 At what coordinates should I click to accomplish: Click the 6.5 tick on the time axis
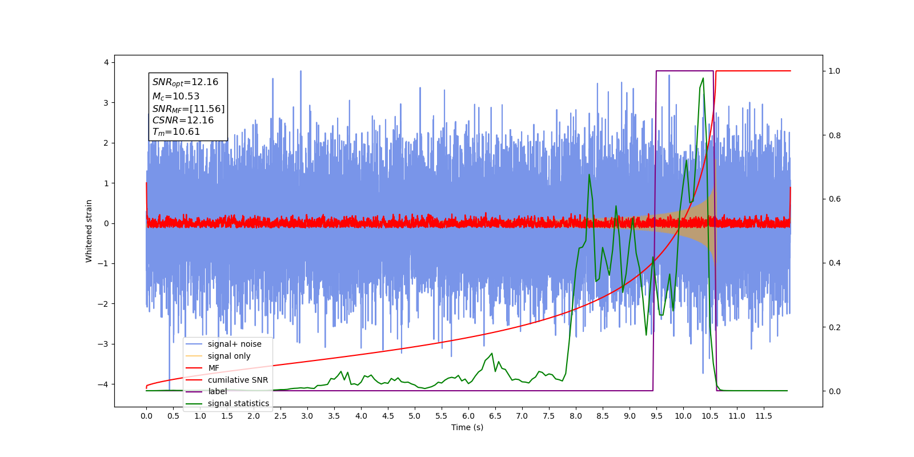pyautogui.click(x=495, y=416)
